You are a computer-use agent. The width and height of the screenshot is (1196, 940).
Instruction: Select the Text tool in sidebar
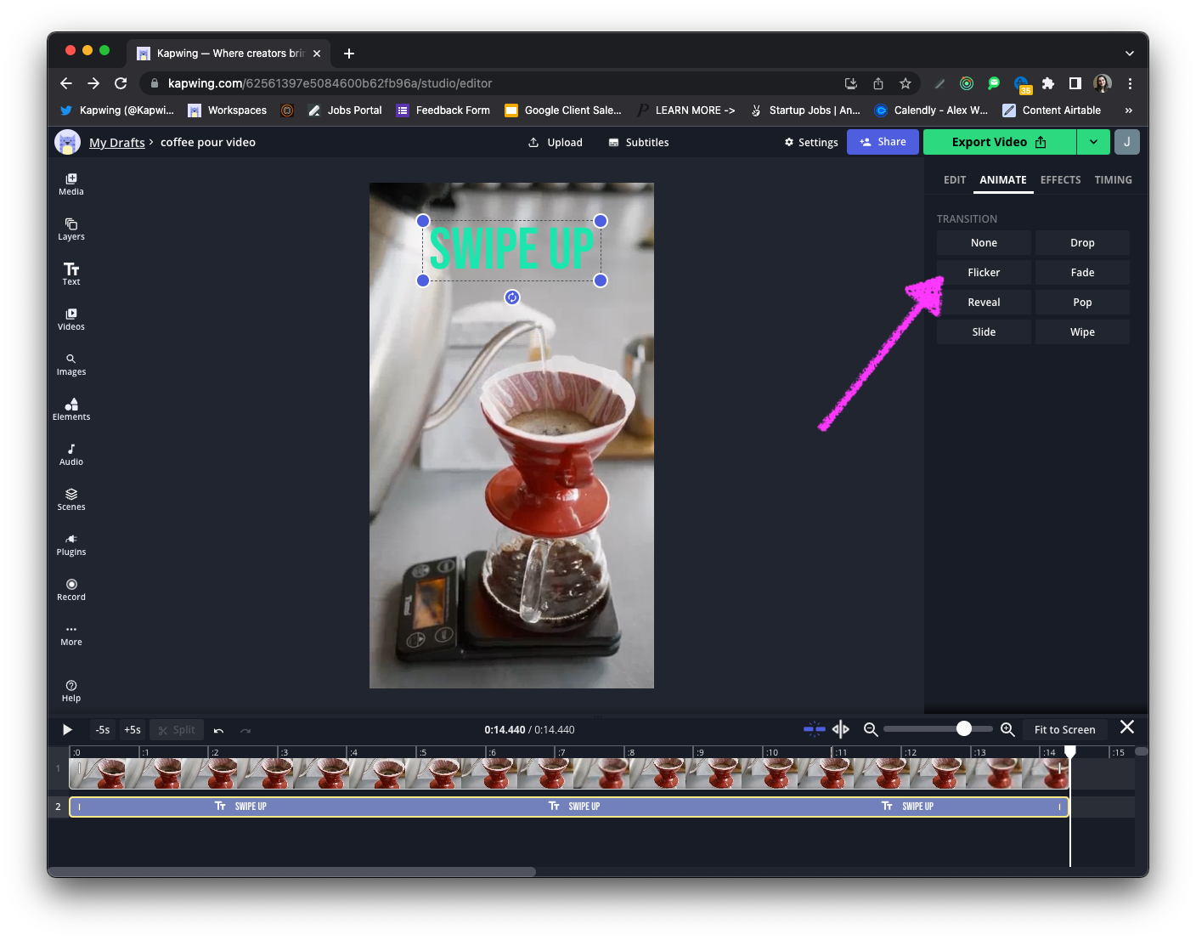point(71,274)
